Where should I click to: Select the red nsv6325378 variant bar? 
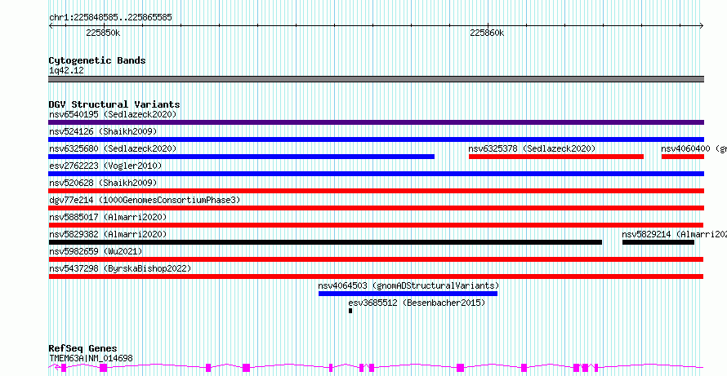(556, 157)
